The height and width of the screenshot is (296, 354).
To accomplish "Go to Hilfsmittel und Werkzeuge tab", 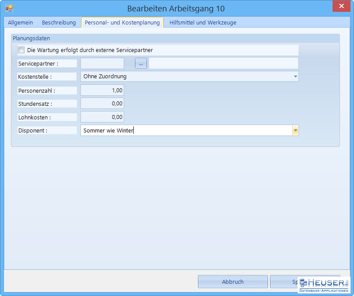I will 203,22.
